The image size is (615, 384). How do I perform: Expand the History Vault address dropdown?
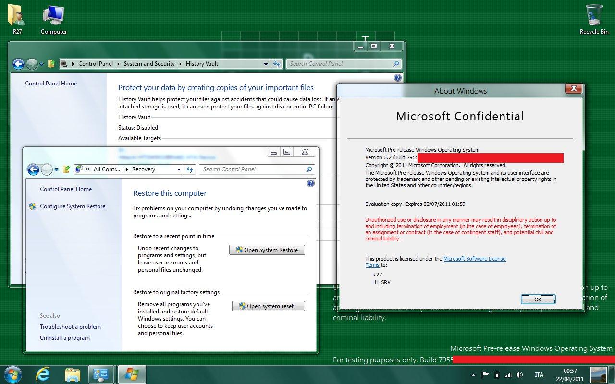point(266,64)
